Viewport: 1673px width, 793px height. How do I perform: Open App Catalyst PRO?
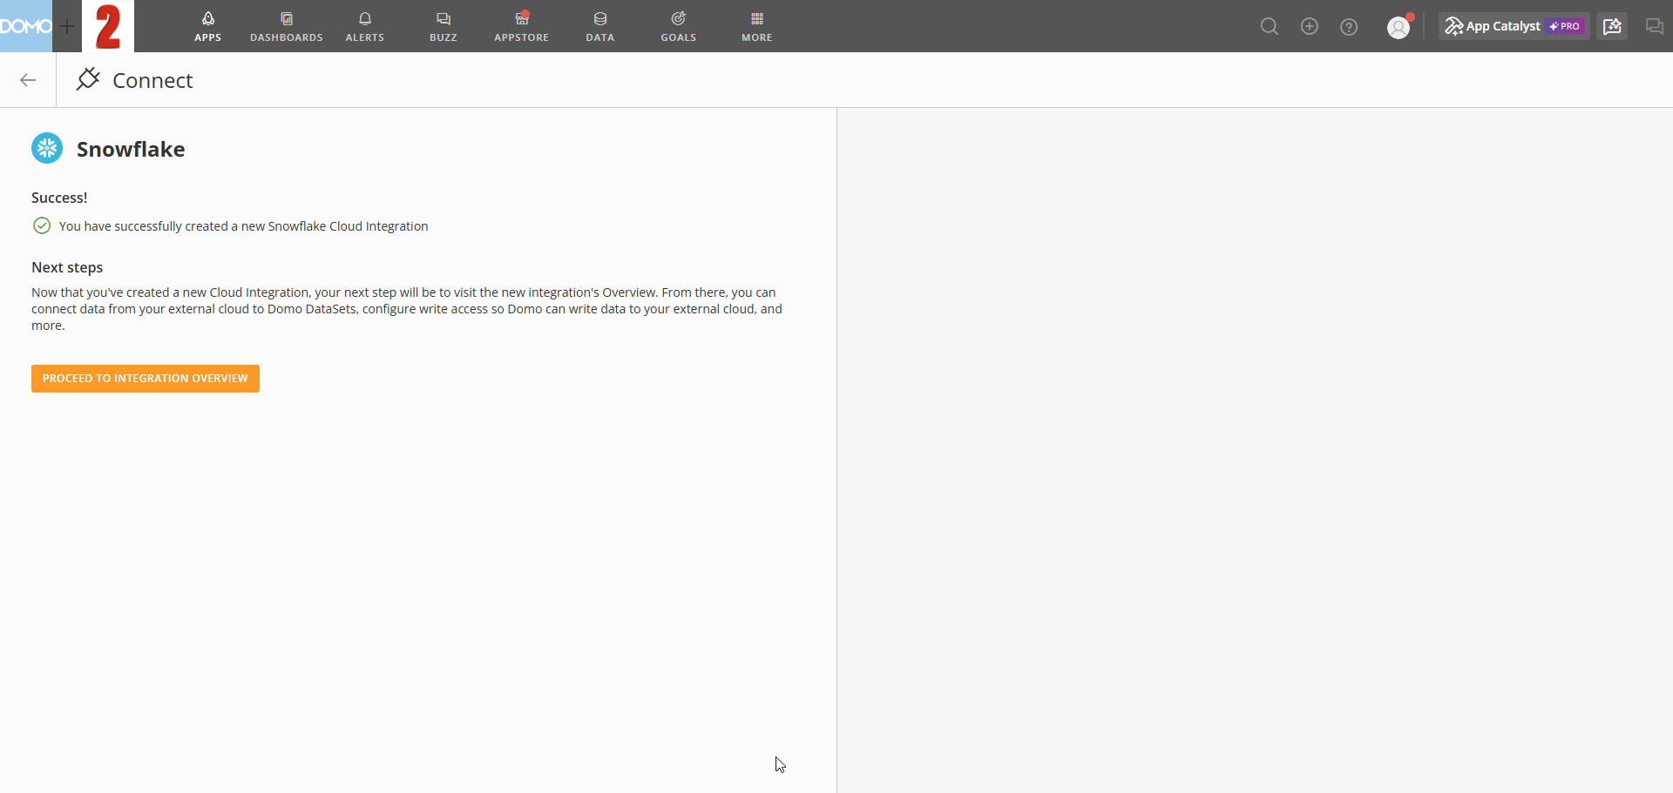1514,26
